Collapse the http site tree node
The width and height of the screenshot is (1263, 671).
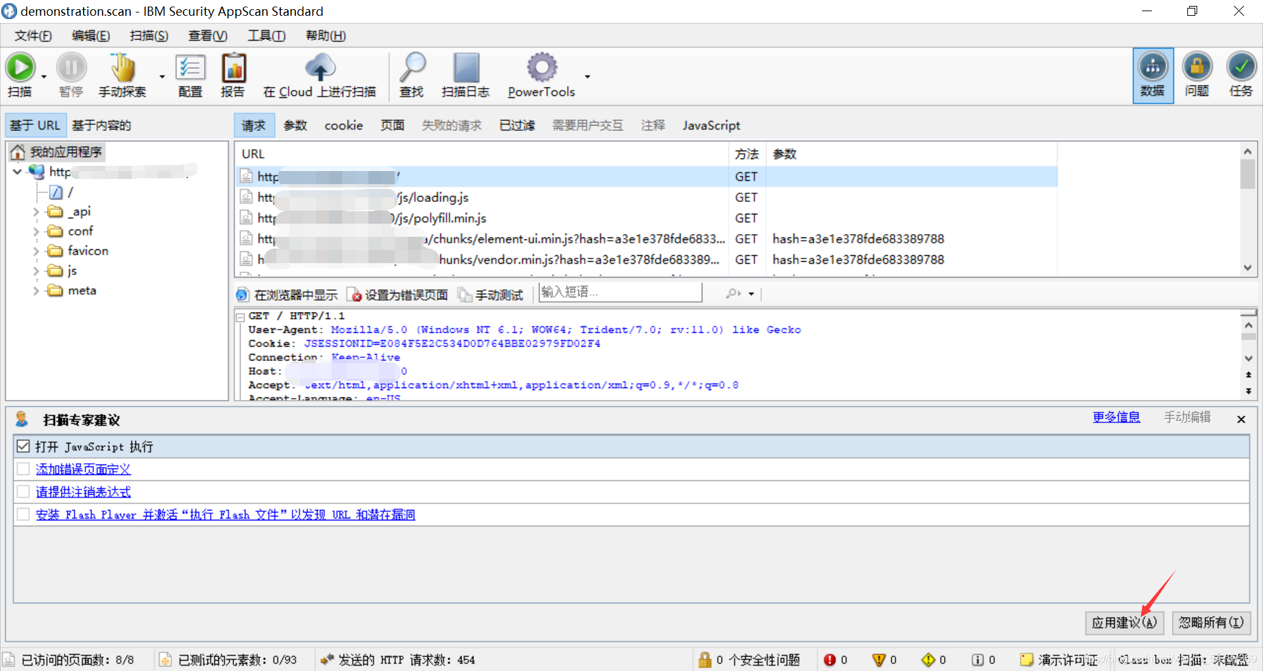(18, 172)
